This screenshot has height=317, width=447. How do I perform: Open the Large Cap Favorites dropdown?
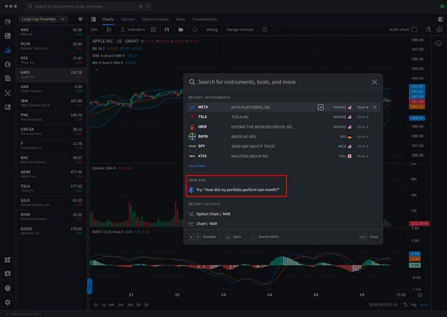[x=42, y=19]
